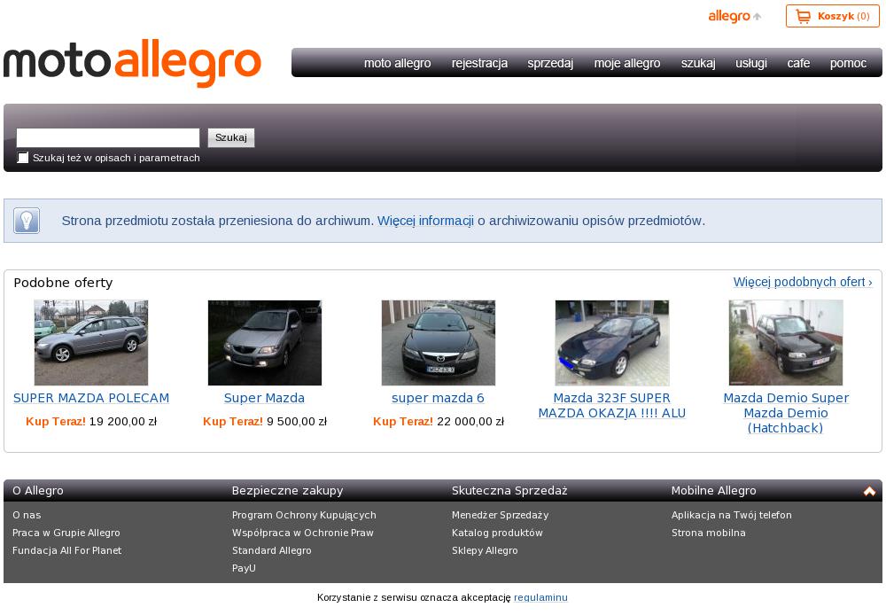Screen dimensions: 886x615
Task: Open pomoc help menu item
Action: click(848, 63)
